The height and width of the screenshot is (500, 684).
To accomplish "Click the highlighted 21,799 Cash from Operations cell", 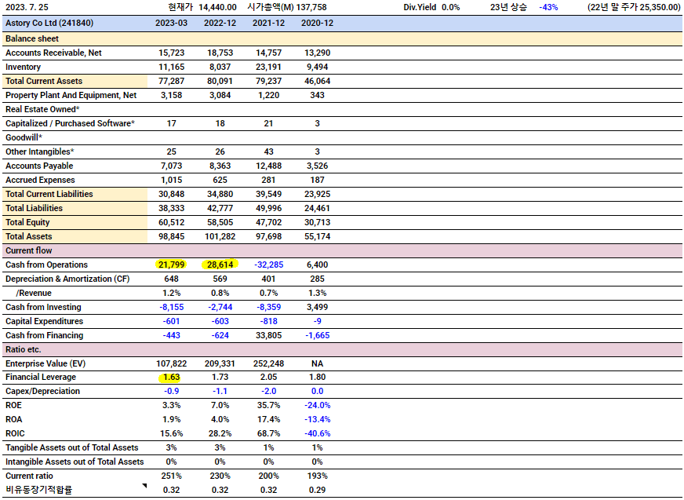I will click(172, 265).
